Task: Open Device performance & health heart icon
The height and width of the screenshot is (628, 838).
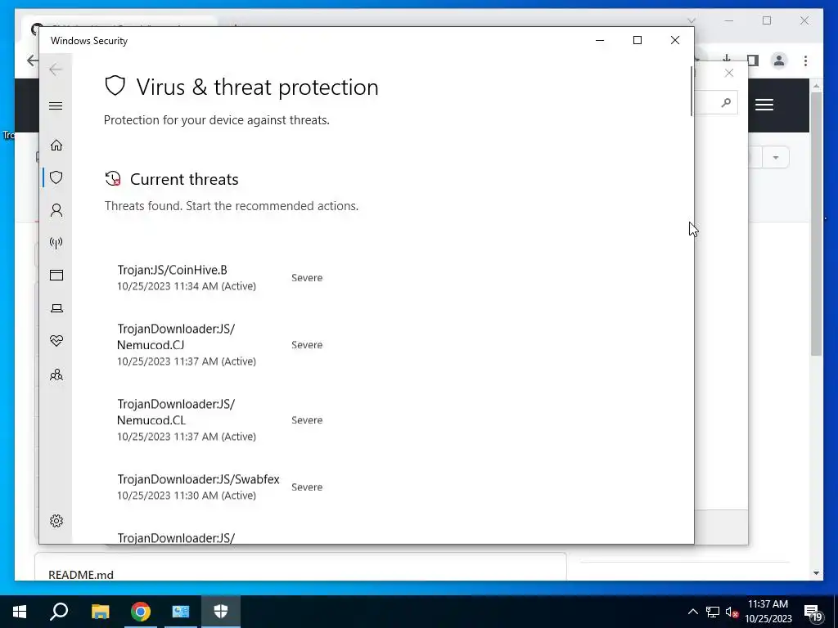Action: pos(56,341)
